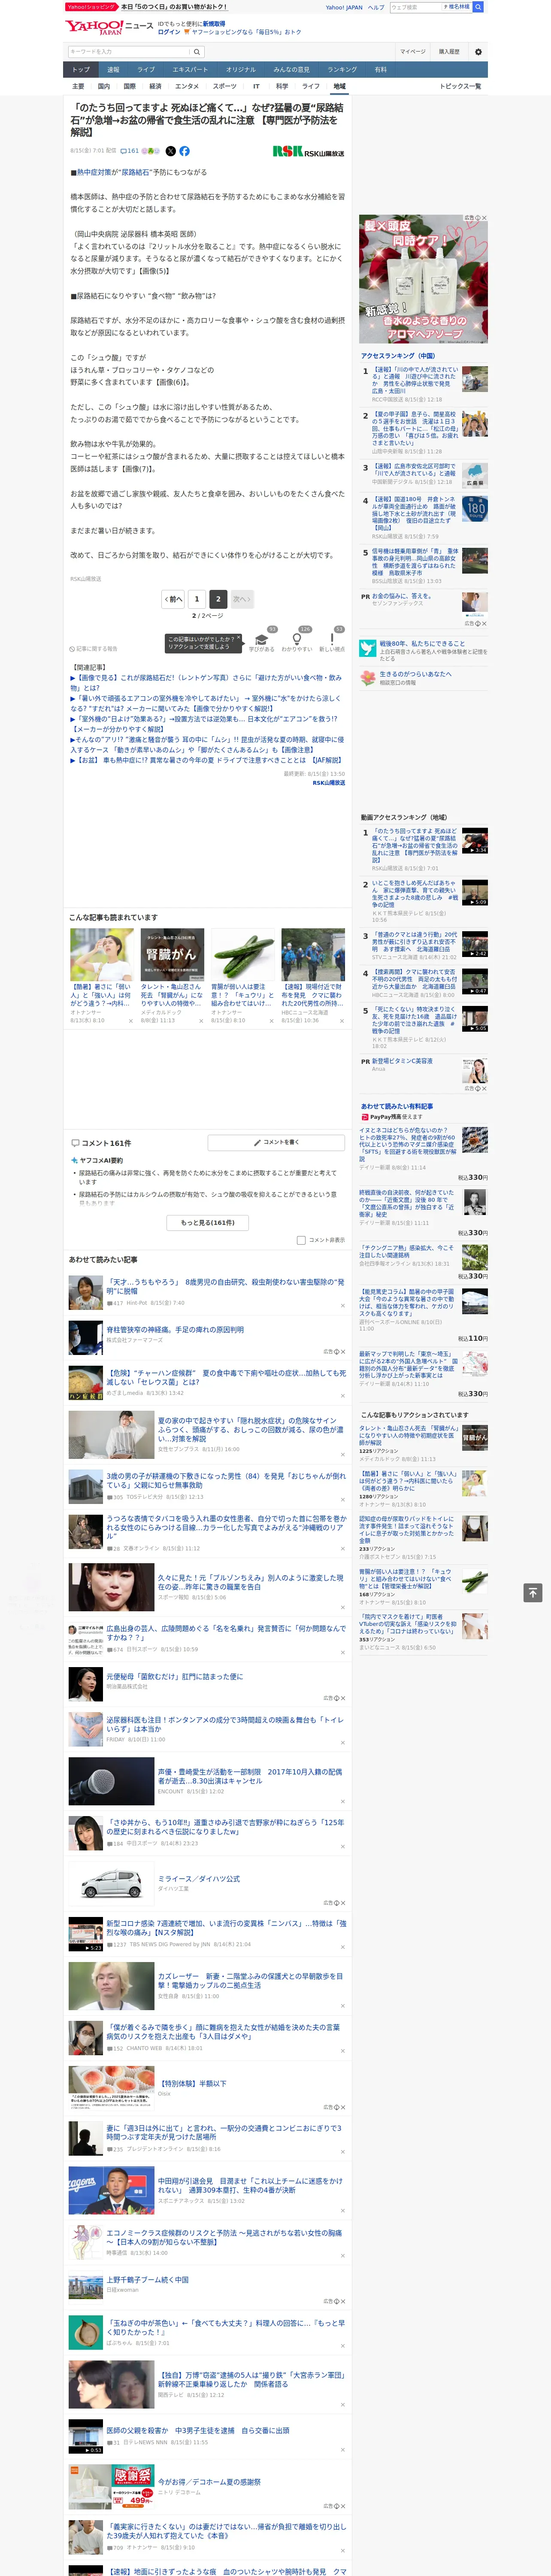Open related link about レントゲン写真 kidney stones
Image resolution: width=551 pixels, height=2576 pixels.
coord(206,682)
